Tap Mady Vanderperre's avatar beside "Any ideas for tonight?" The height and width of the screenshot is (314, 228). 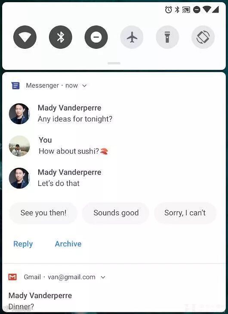(19, 113)
